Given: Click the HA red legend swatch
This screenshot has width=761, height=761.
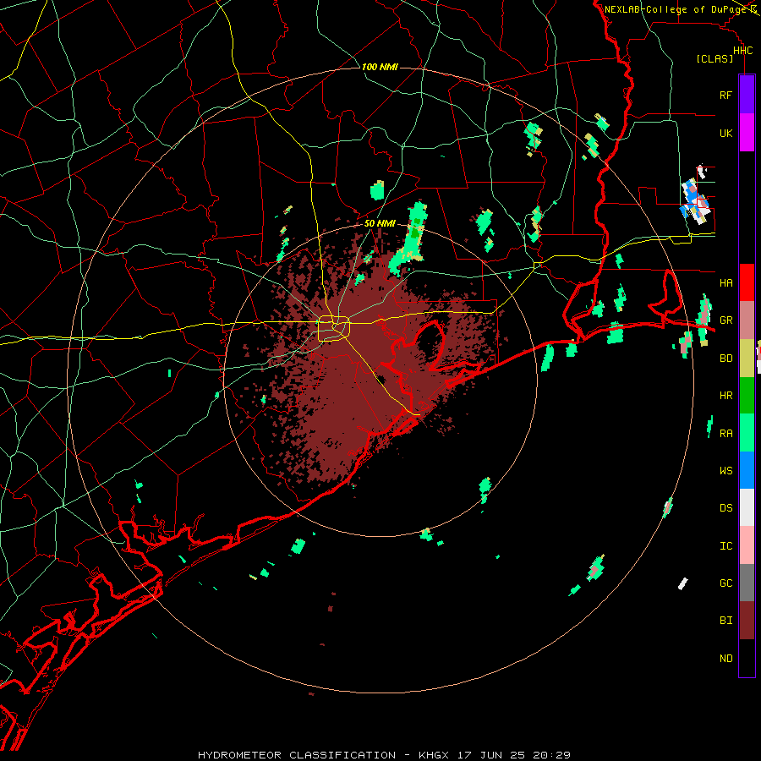Looking at the screenshot, I should pos(747,282).
